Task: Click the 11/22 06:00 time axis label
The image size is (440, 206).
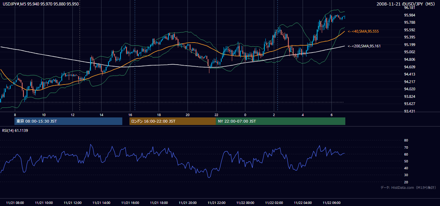Action: 332,203
